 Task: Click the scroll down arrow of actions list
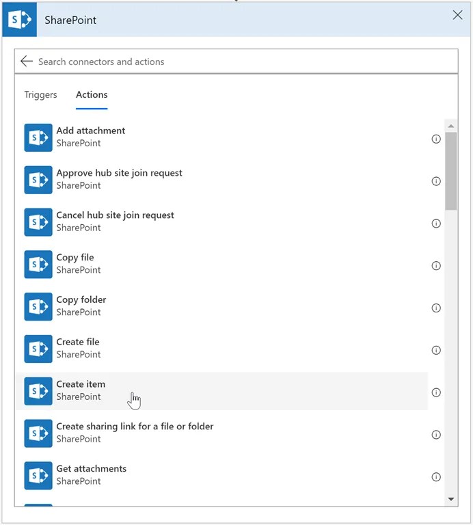451,499
